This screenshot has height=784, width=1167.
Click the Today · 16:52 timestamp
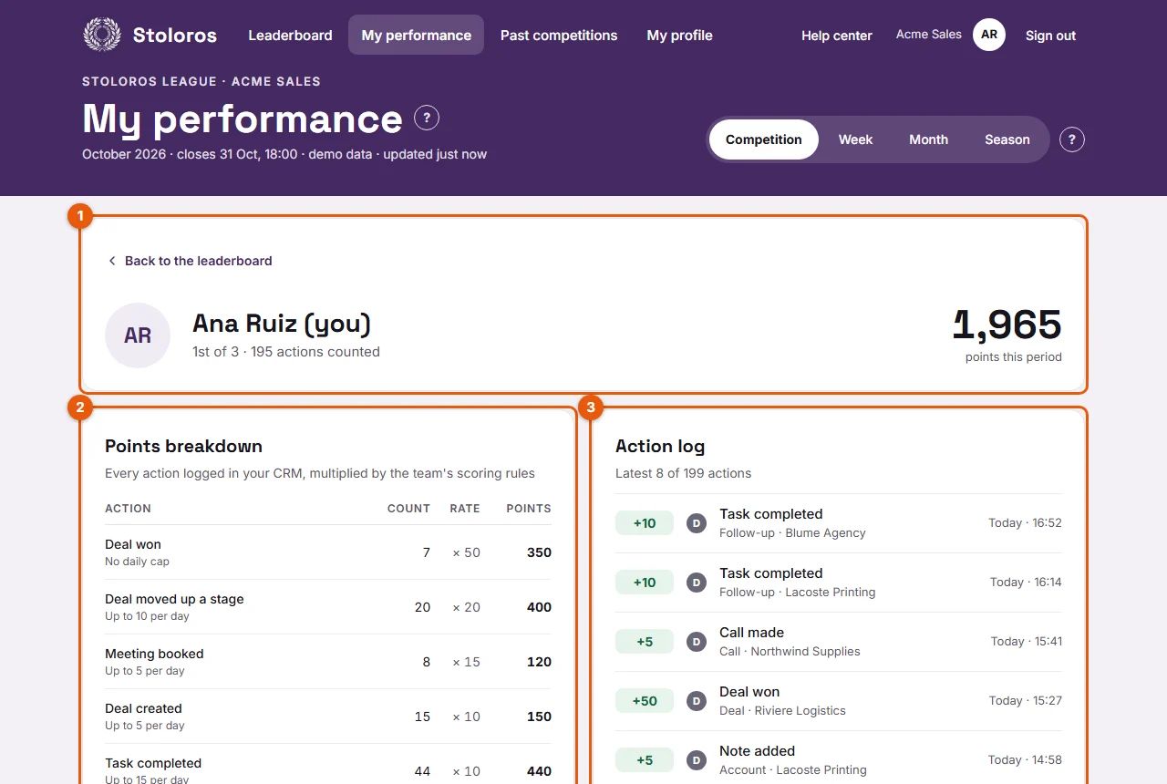click(x=1025, y=523)
